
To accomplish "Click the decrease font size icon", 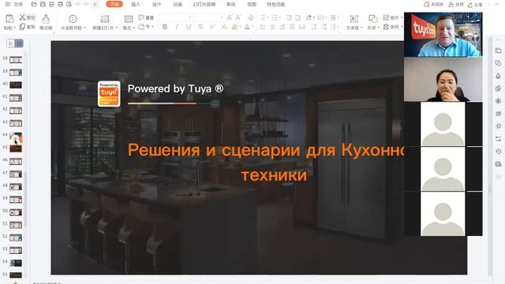I will click(238, 17).
